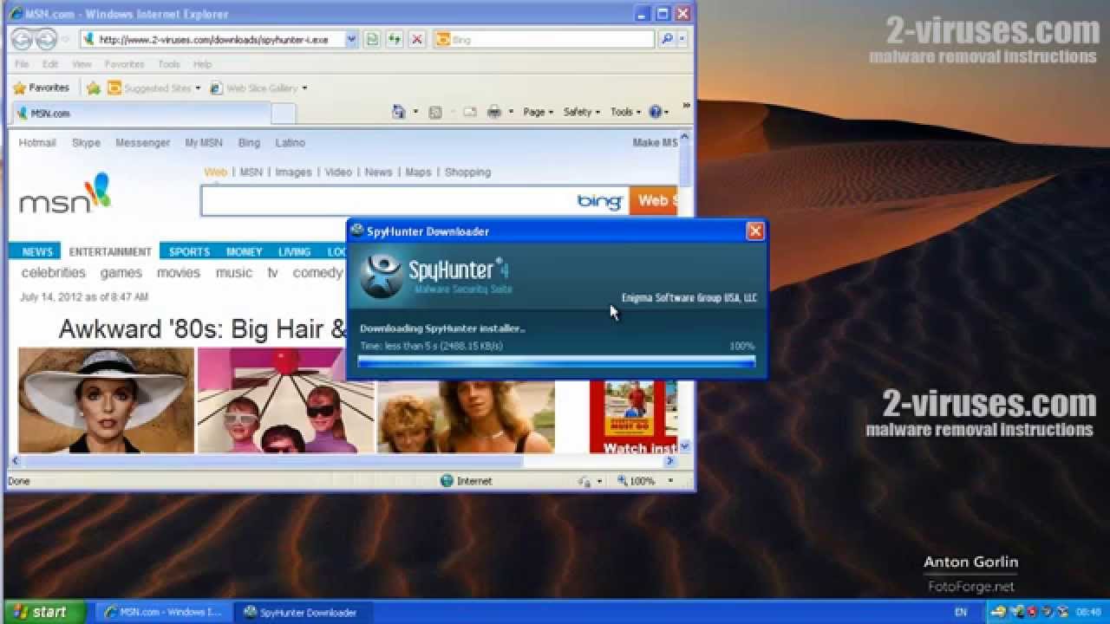1110x624 pixels.
Task: Click the Messenger link
Action: click(x=142, y=143)
